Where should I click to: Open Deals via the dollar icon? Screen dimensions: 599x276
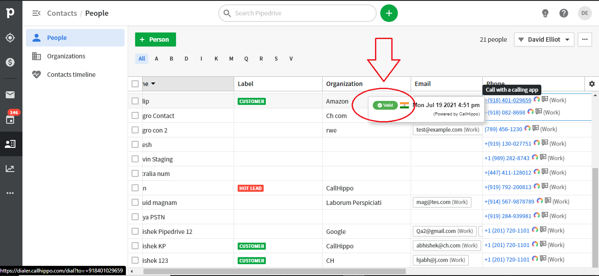[10, 62]
